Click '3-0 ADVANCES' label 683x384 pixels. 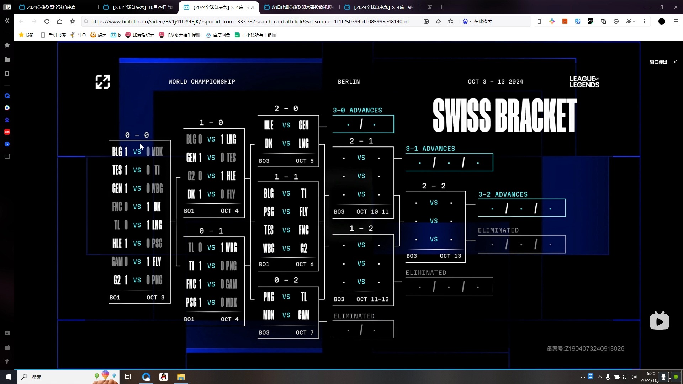[x=358, y=110]
